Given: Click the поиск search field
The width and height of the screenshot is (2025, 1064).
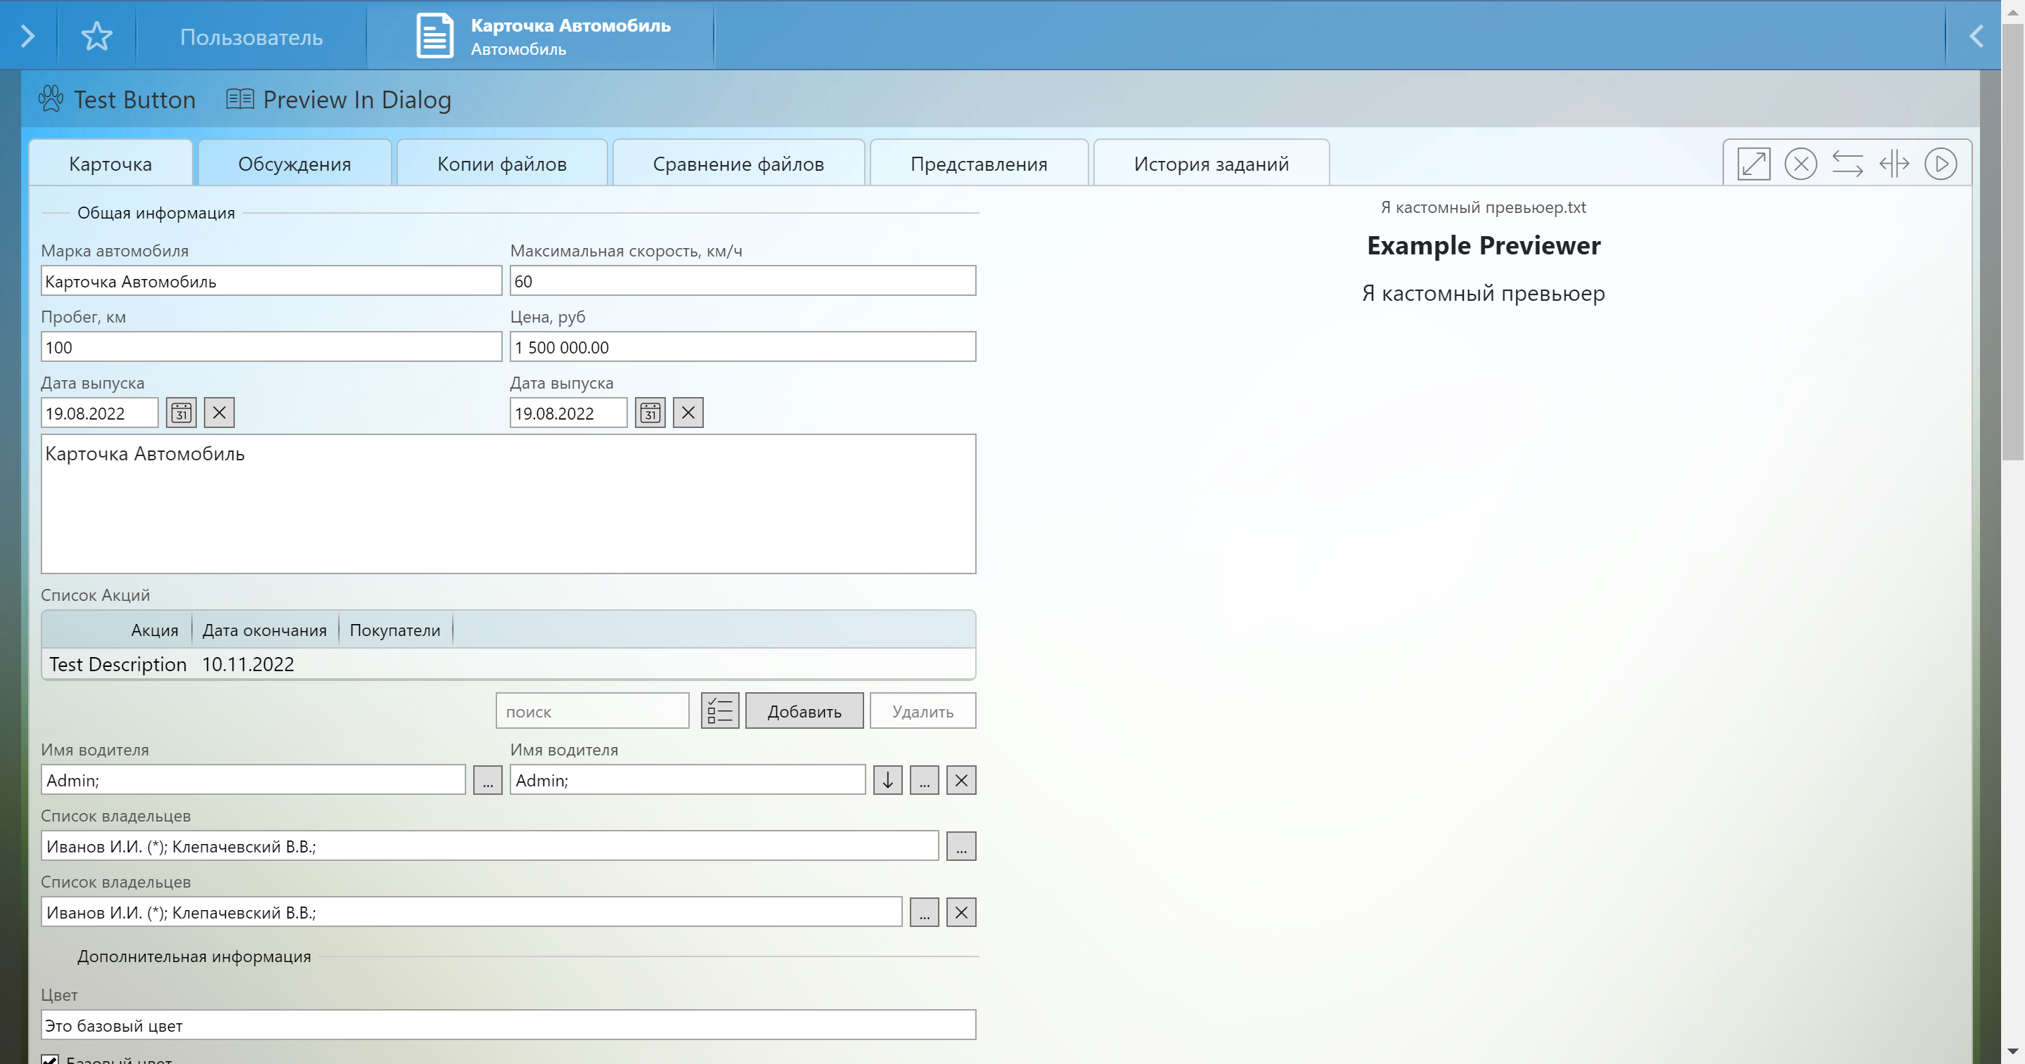Looking at the screenshot, I should [x=592, y=711].
